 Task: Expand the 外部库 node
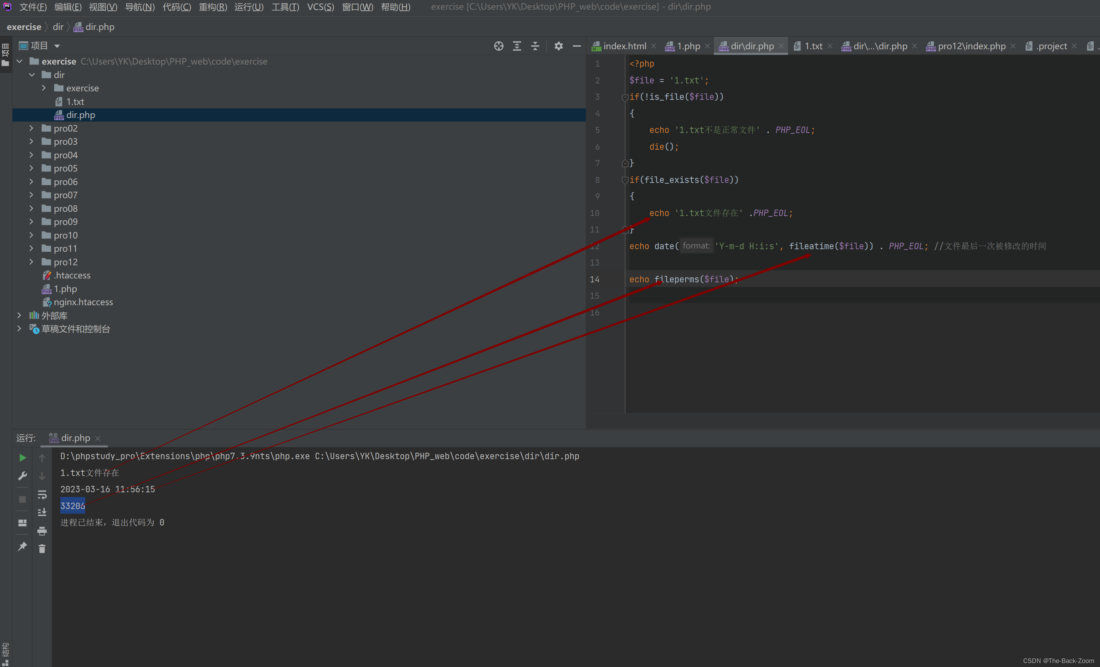19,315
